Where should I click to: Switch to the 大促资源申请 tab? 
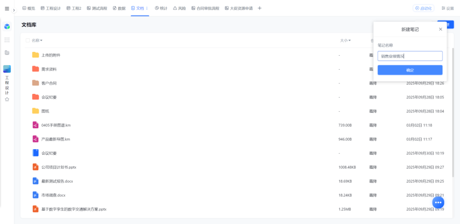point(239,9)
